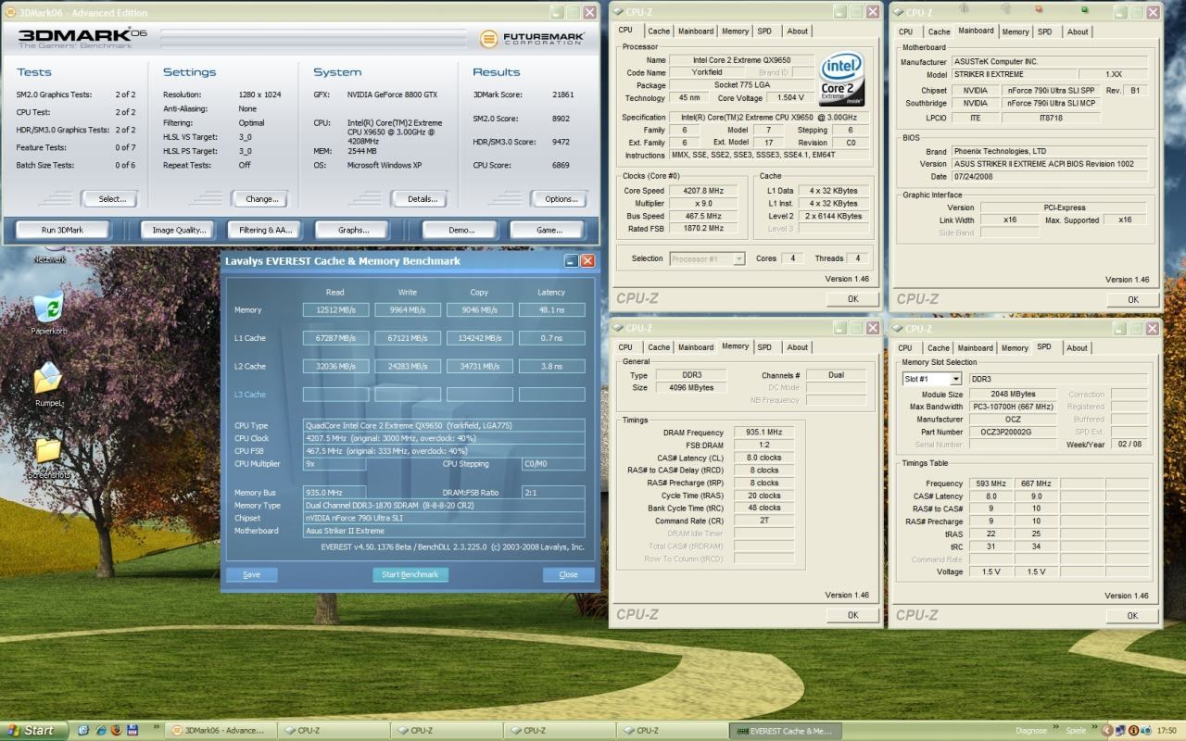Click mainboard Model STRIKER II EXTREME field
1186x741 pixels.
[x=1016, y=74]
